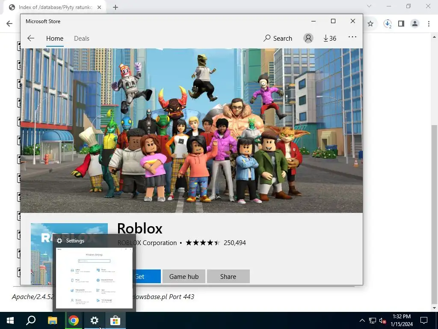
Task: Click the Microsoft Store taskbar icon
Action: [115, 320]
